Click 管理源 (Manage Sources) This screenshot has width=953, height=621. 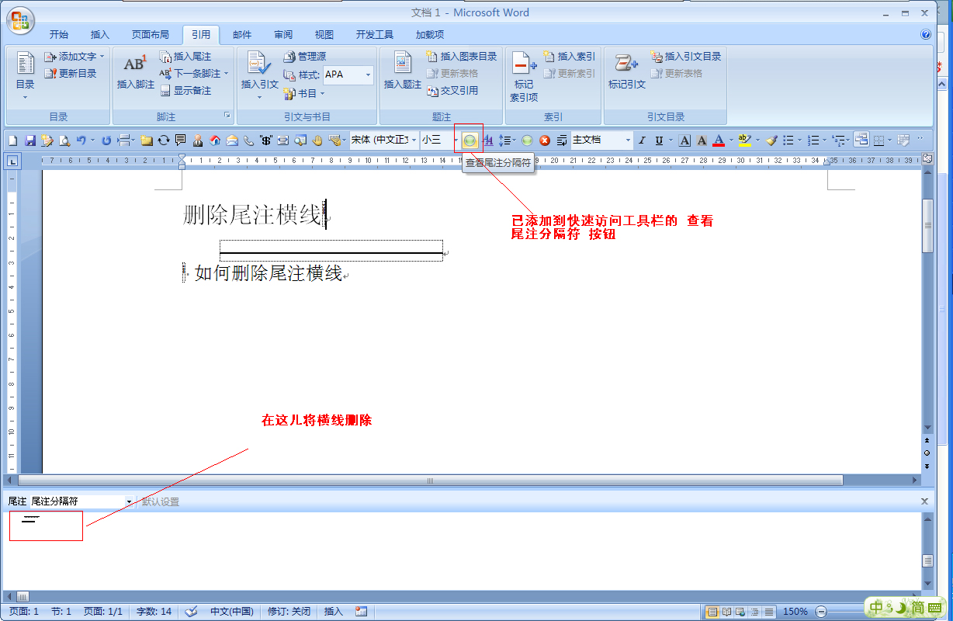304,57
